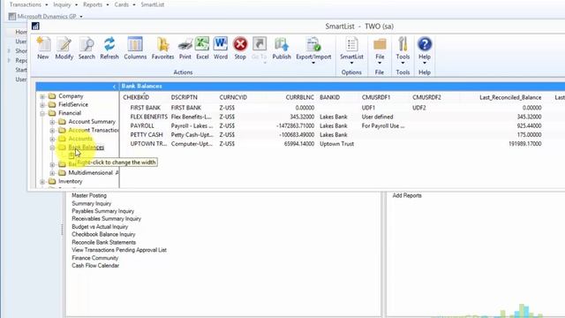Expand the Multidimensional node
This screenshot has width=565, height=318.
click(x=53, y=173)
